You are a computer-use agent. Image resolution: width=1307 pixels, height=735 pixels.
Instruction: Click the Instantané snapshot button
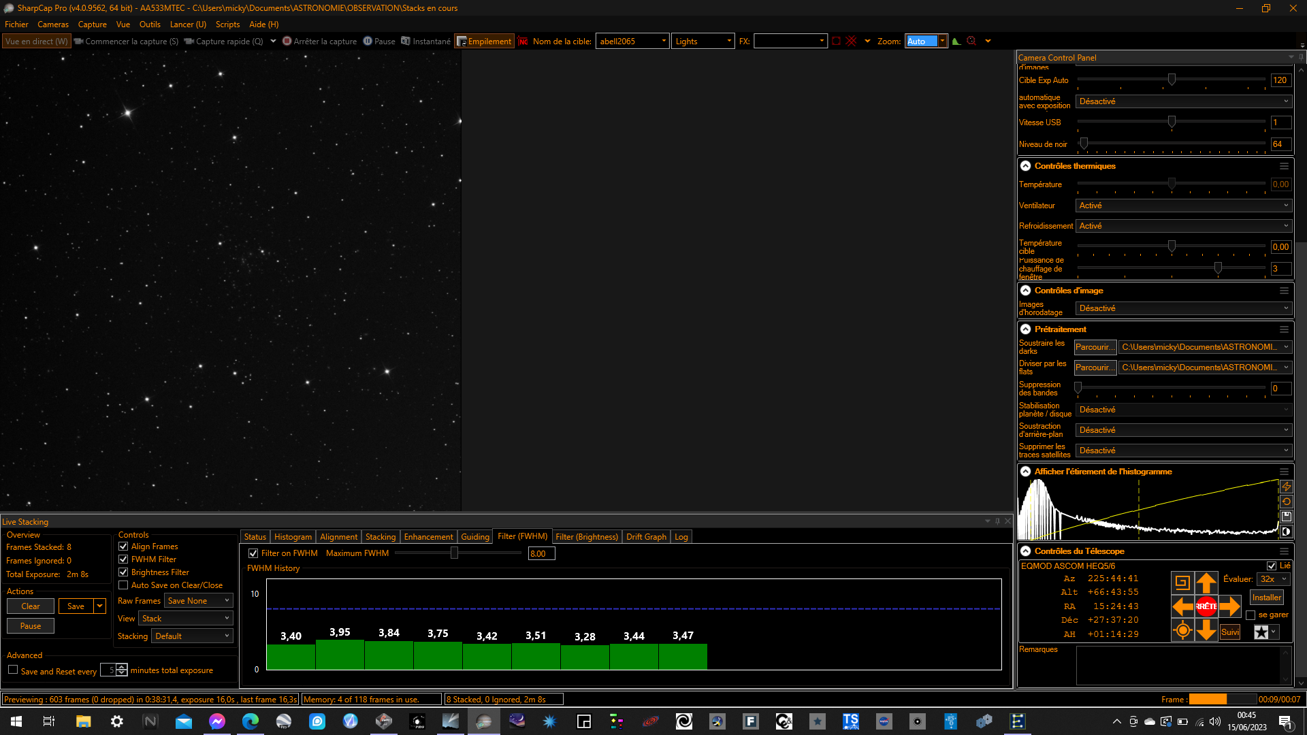tap(425, 41)
